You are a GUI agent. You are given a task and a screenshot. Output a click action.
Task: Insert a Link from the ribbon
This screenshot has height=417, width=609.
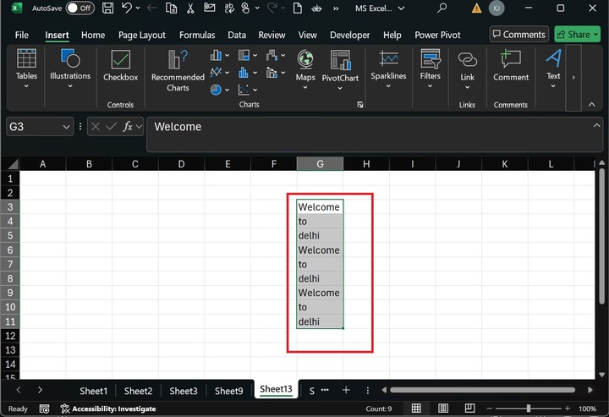pos(467,66)
